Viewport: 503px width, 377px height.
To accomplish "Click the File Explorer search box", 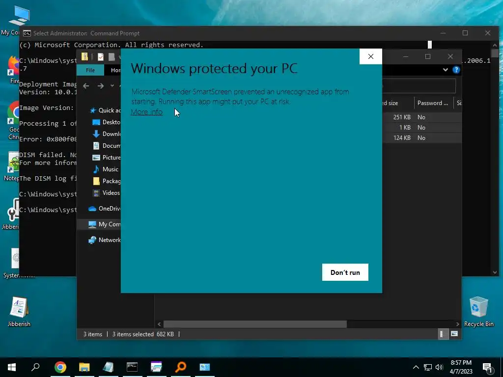I will tap(419, 85).
